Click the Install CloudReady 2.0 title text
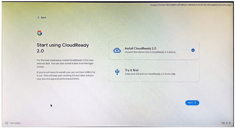Screen dimensions: 235x129 point(141,48)
